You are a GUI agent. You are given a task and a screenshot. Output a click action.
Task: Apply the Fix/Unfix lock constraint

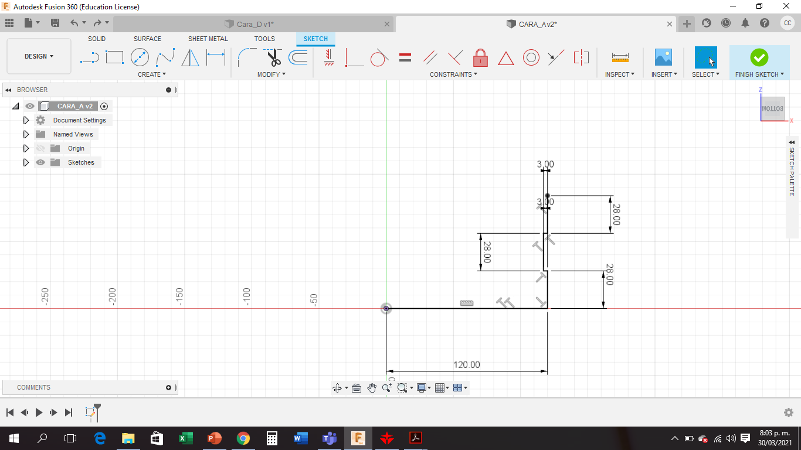(x=480, y=57)
